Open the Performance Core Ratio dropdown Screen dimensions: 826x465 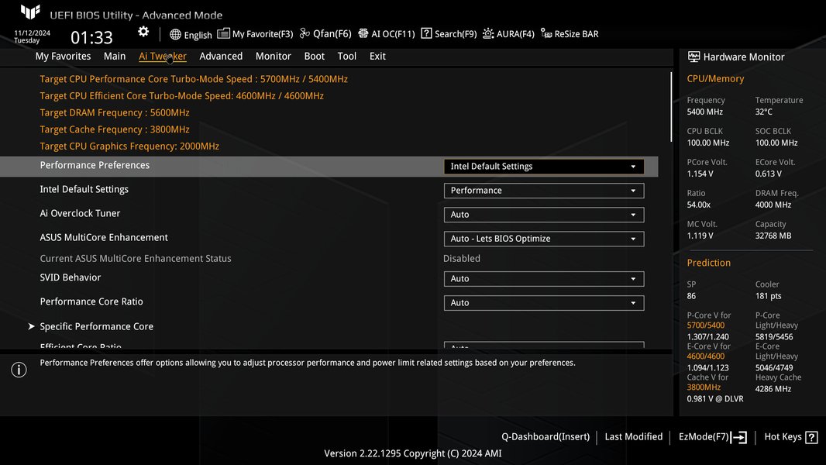[544, 303]
